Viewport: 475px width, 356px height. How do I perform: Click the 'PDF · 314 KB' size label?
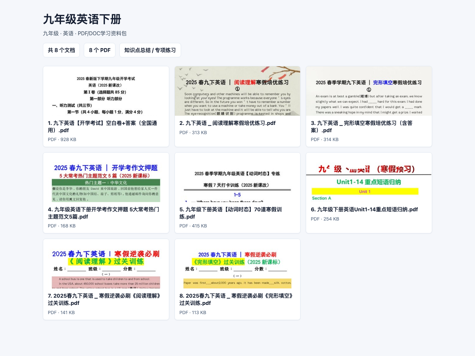(325, 139)
